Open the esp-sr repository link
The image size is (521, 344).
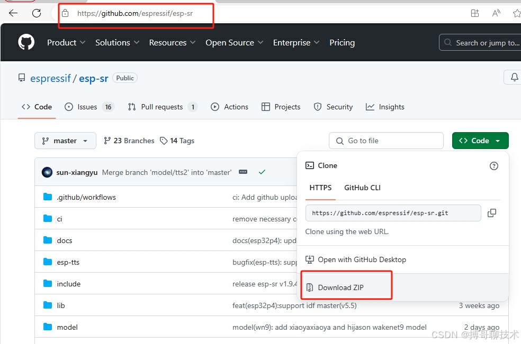pyautogui.click(x=93, y=78)
